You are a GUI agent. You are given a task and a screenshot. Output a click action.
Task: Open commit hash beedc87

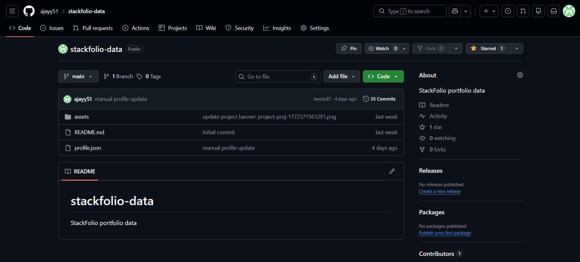(x=322, y=99)
